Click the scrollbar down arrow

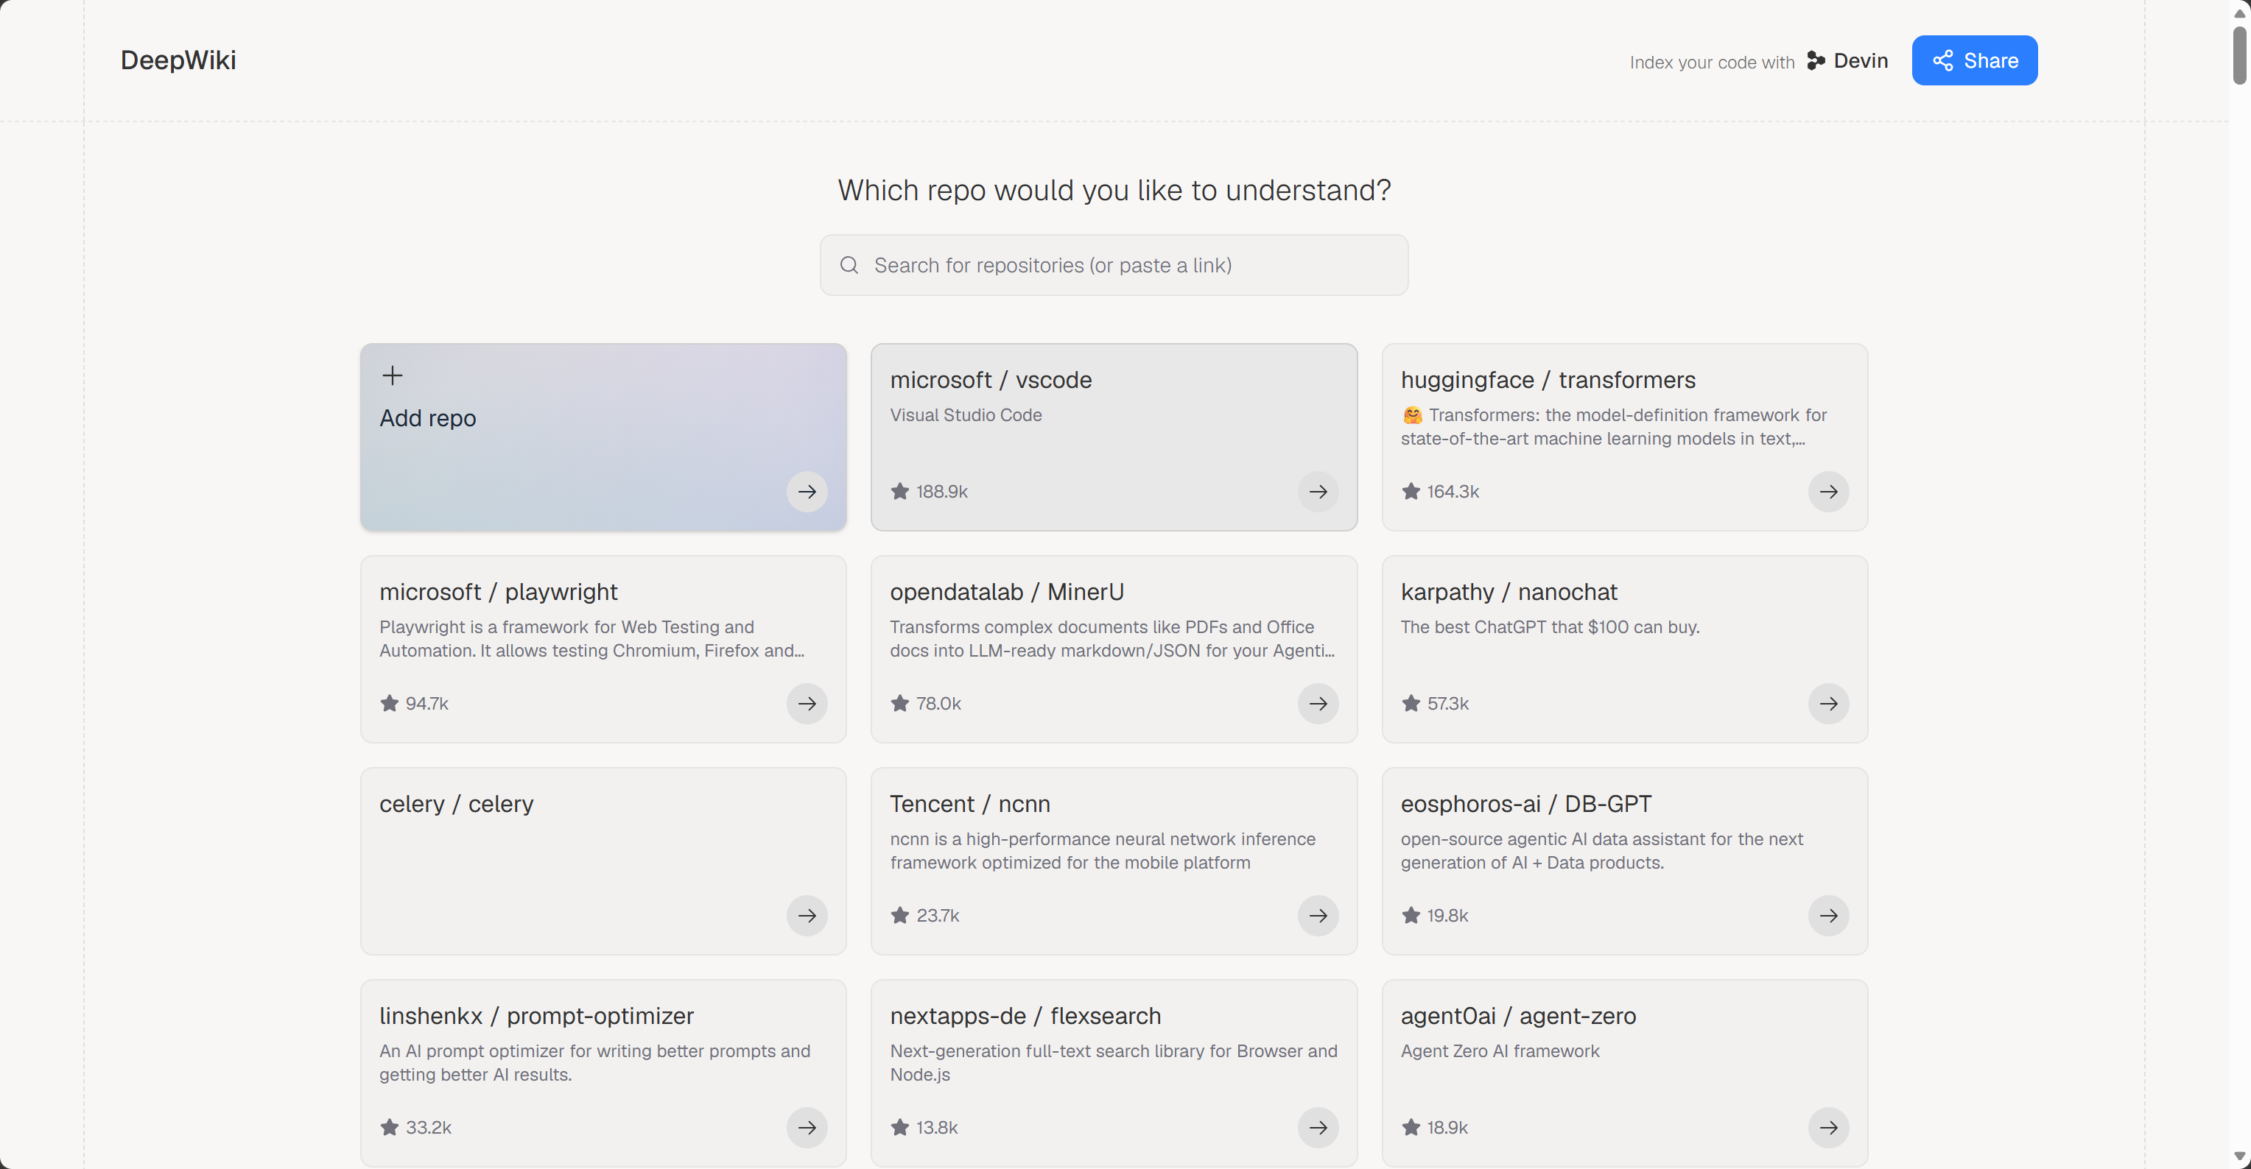(x=2240, y=1156)
